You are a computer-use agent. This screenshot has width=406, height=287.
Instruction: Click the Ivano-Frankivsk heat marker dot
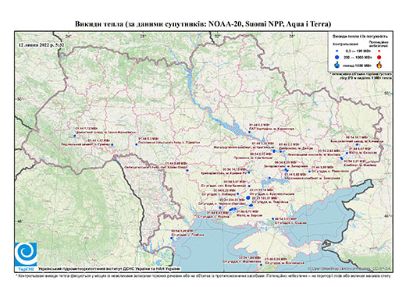tap(74, 136)
